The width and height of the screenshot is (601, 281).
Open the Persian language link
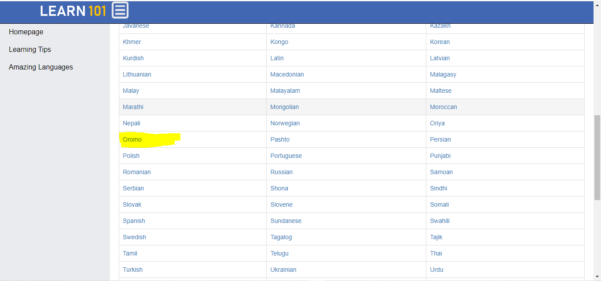click(x=440, y=139)
